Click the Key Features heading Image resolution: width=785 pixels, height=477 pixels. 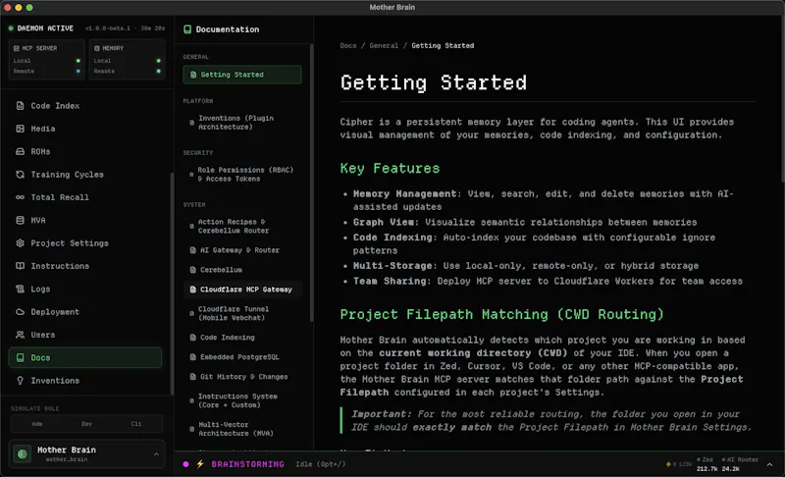[x=390, y=168]
